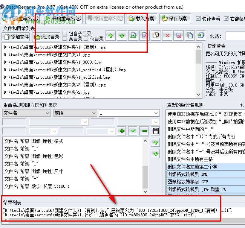Click the import list icon with green arrow
Viewport: 245px width, 228px height.
(201, 36)
